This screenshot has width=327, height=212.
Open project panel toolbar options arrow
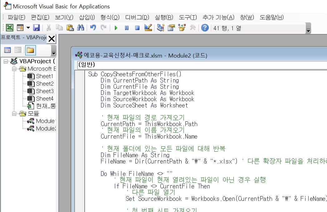(54, 50)
